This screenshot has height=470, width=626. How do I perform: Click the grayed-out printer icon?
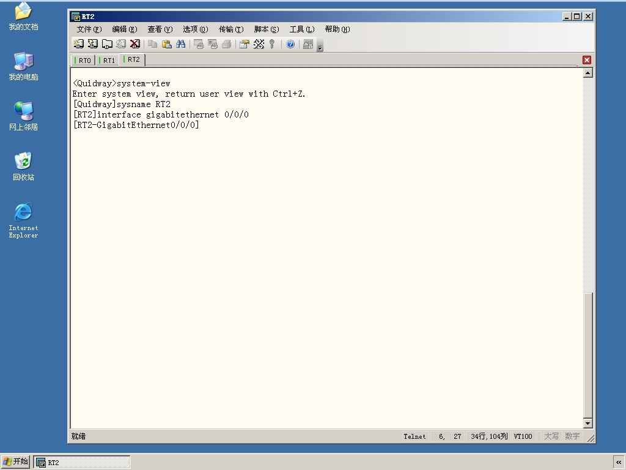click(226, 44)
